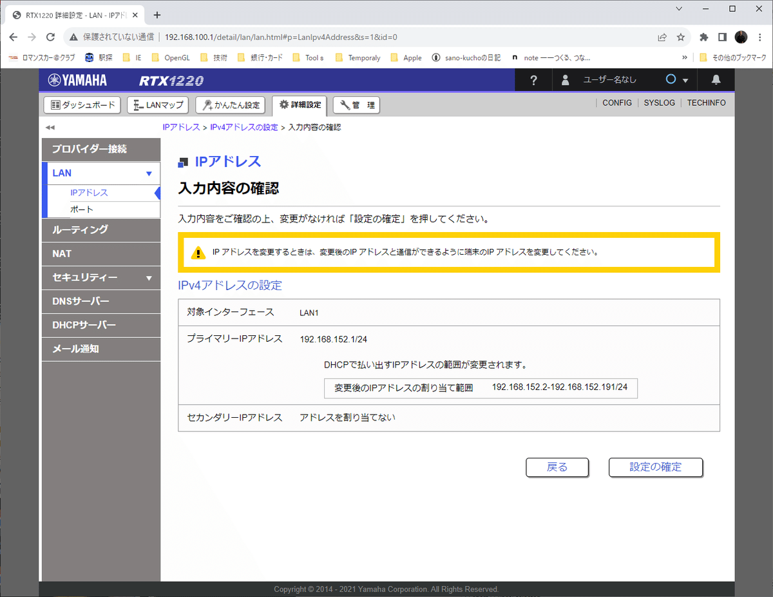Click the not-secure warning icon in address bar
773x597 pixels.
73,37
